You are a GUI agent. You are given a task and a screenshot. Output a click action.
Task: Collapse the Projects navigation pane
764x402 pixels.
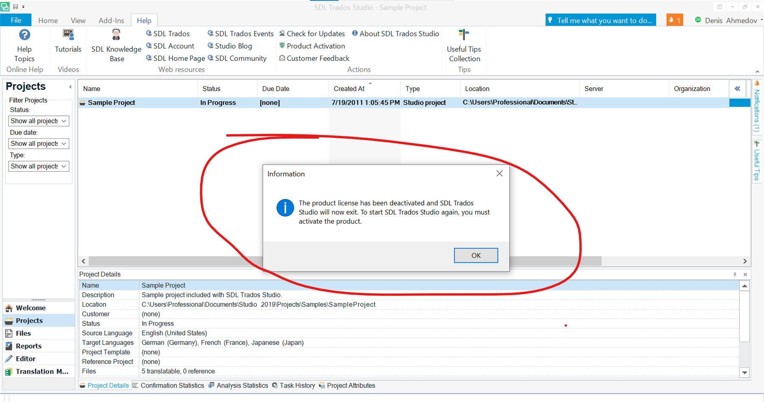[x=70, y=87]
